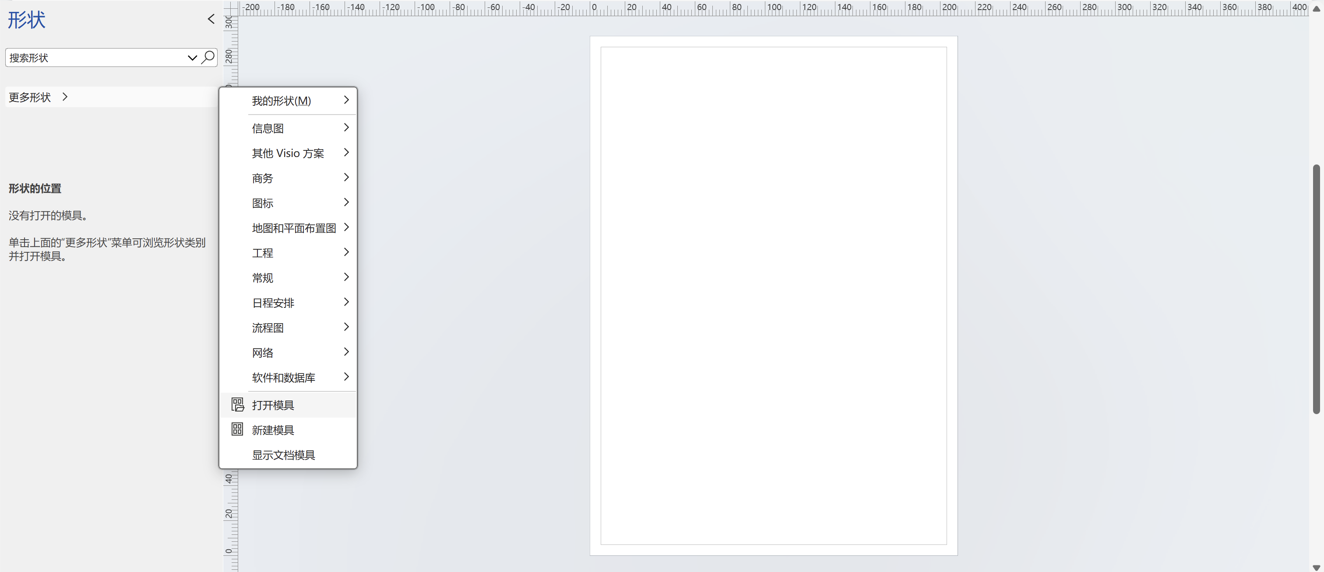1324x572 pixels.
Task: Expand the 图标 category
Action: (288, 203)
